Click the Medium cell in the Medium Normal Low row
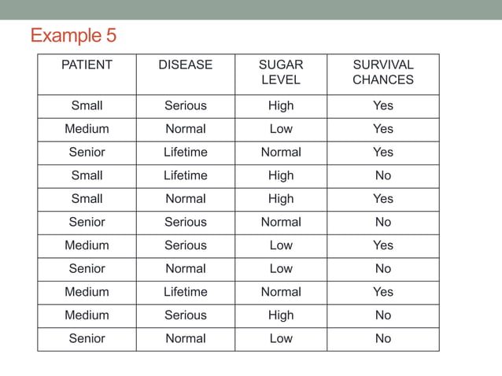502x376 pixels. tap(87, 129)
